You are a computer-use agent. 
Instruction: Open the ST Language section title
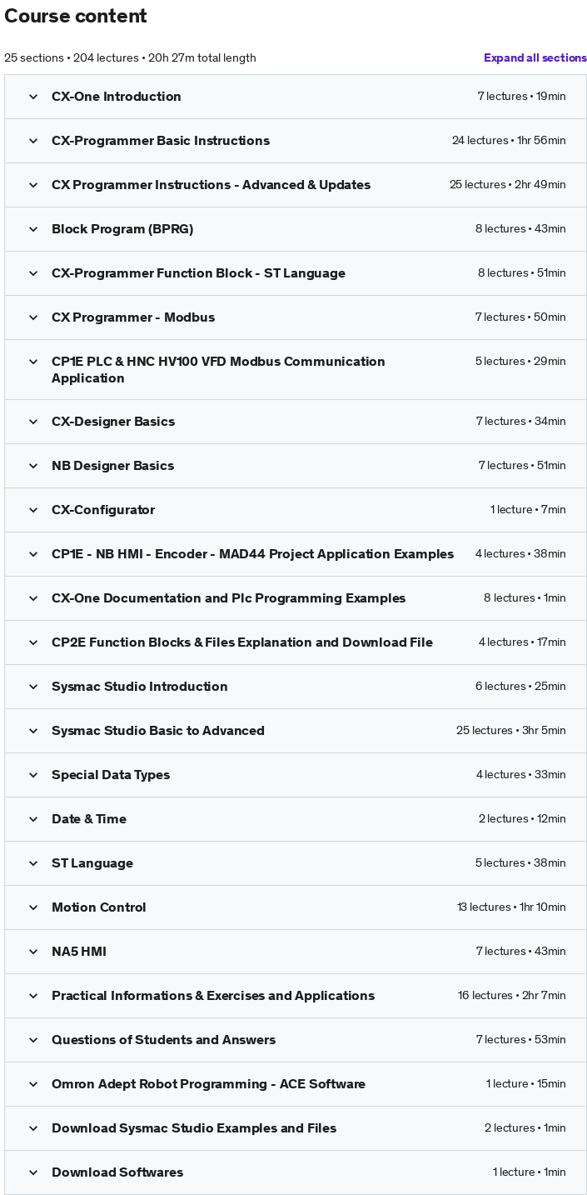point(92,863)
